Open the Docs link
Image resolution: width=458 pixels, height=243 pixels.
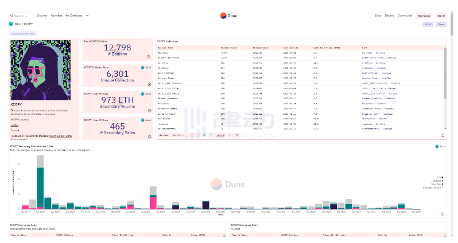[378, 15]
